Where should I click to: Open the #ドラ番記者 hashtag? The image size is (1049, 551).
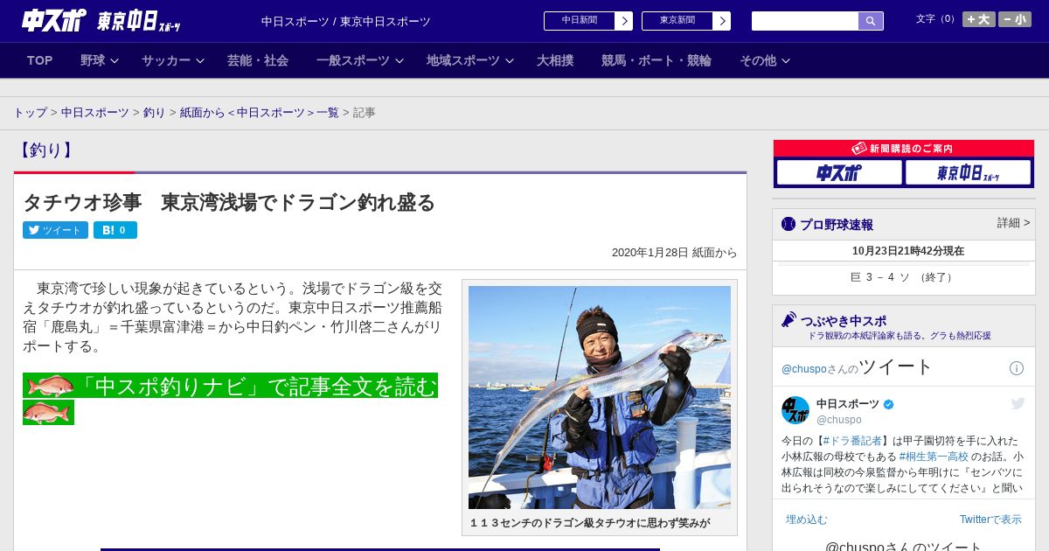(x=852, y=441)
